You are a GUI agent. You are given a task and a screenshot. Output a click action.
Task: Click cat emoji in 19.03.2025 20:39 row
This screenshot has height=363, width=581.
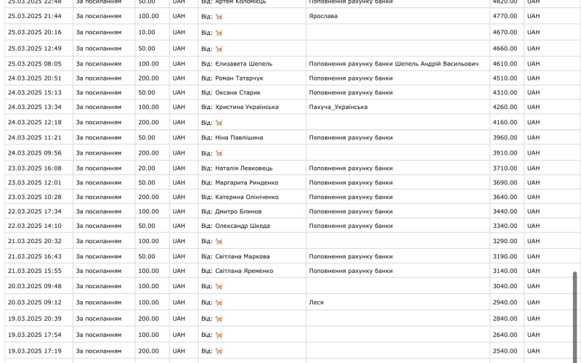219,319
